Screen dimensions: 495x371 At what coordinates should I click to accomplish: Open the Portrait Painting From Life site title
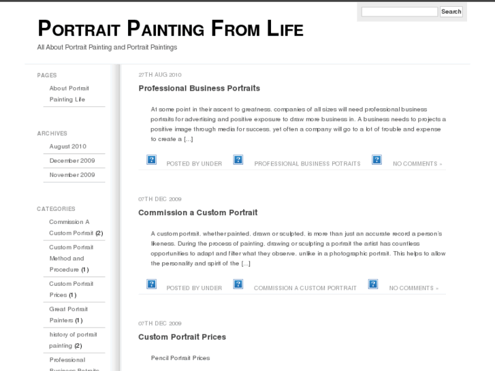tap(170, 29)
